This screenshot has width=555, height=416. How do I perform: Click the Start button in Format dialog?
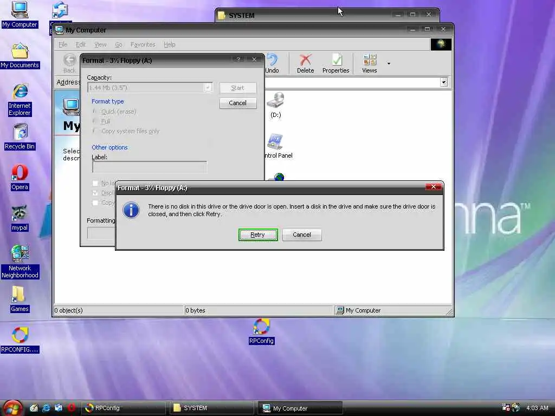click(237, 88)
